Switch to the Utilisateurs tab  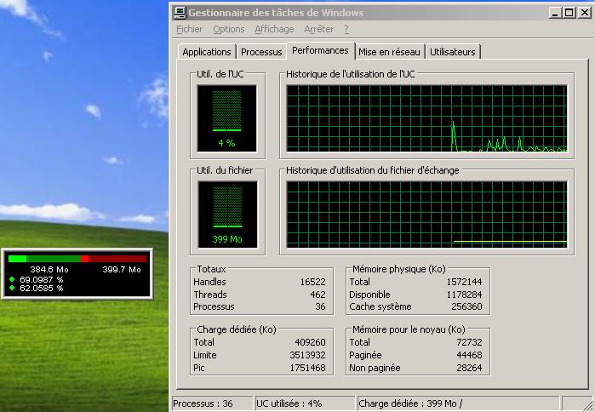(x=453, y=52)
